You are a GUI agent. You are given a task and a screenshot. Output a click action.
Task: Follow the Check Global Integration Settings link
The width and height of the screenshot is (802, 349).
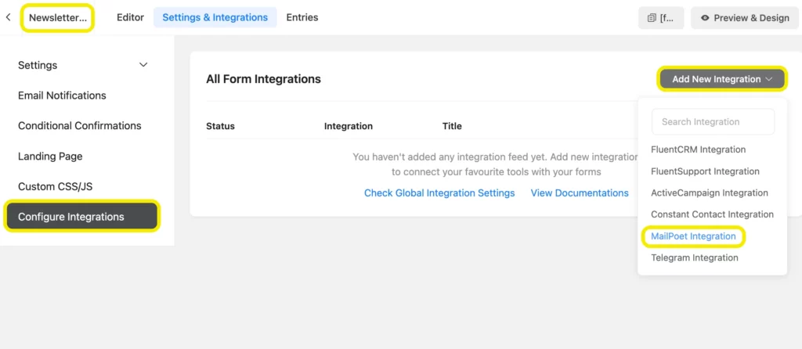pyautogui.click(x=439, y=193)
